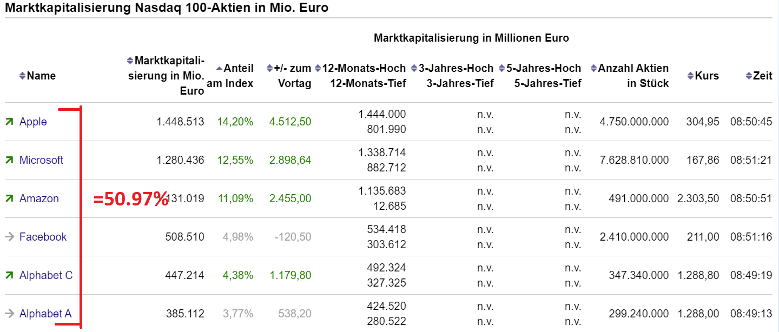Image resolution: width=779 pixels, height=332 pixels.
Task: Click the green trend arrow beside Apple
Action: (x=9, y=122)
